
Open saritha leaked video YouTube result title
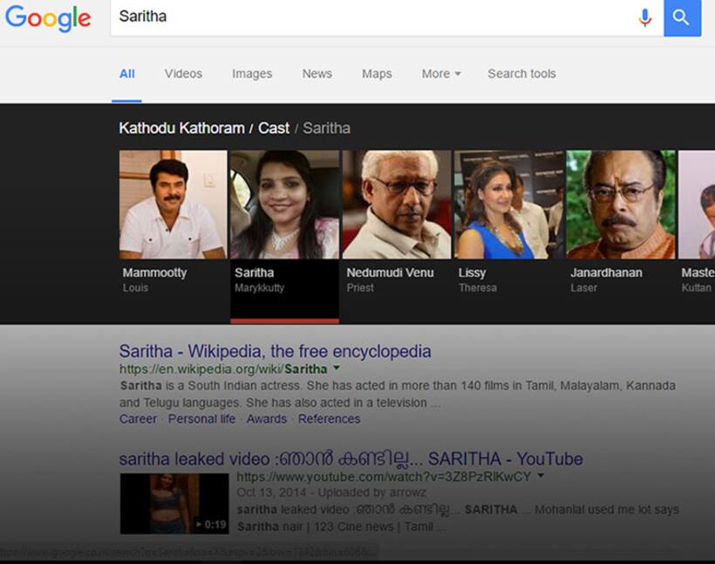pos(351,459)
